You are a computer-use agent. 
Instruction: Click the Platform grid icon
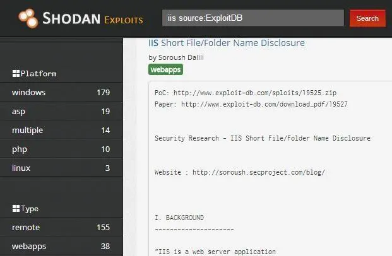click(16, 73)
